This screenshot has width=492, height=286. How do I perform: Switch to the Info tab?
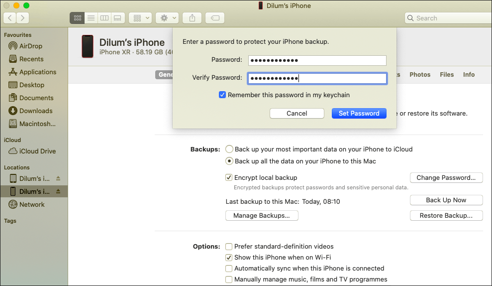click(469, 74)
